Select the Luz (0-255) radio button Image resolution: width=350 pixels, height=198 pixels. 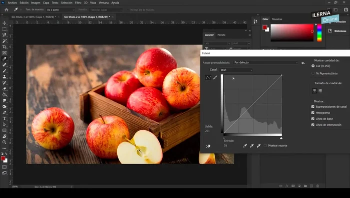click(x=313, y=66)
